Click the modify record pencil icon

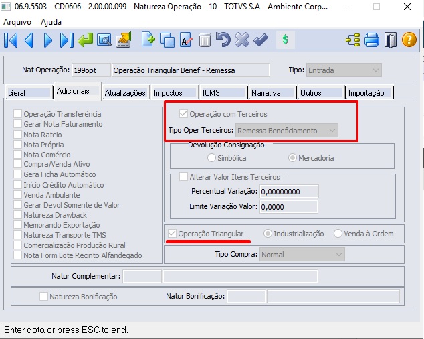click(x=186, y=40)
